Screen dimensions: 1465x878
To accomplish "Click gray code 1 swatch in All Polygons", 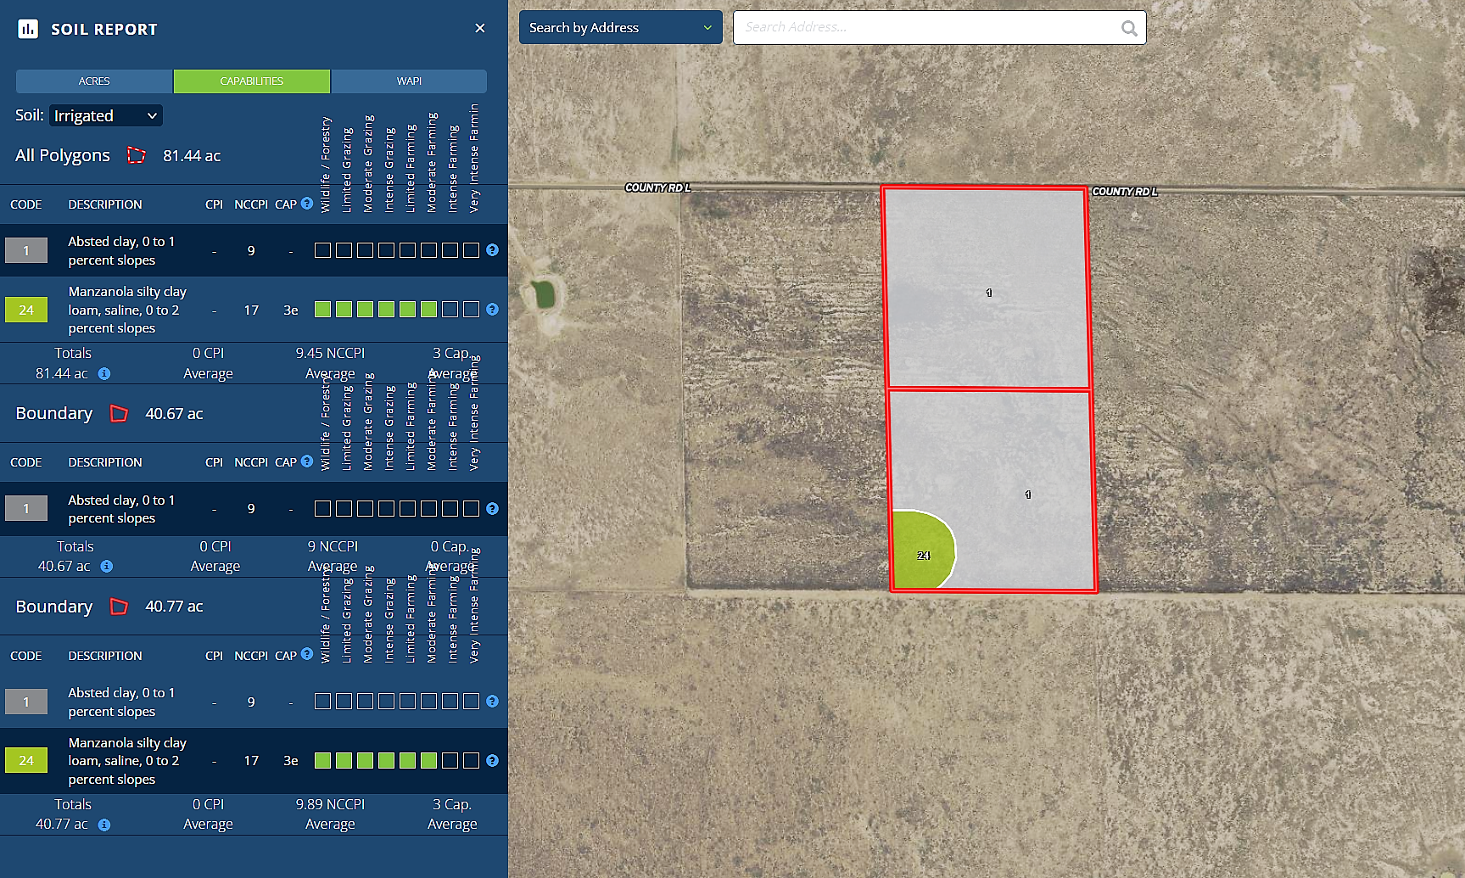I will [26, 250].
